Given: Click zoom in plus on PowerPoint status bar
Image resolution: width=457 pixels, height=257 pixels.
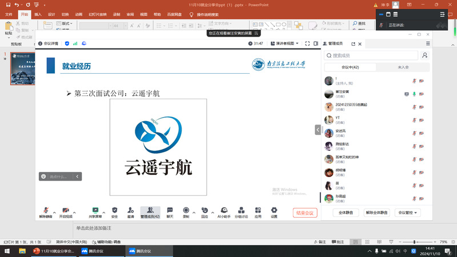Looking at the screenshot, I should coord(435,242).
